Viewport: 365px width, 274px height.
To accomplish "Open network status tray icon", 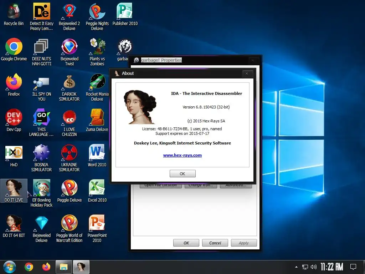I will [x=305, y=267].
